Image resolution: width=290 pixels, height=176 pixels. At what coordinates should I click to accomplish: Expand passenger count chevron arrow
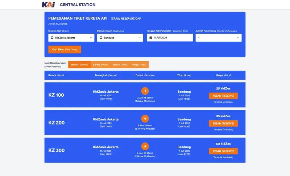238,38
